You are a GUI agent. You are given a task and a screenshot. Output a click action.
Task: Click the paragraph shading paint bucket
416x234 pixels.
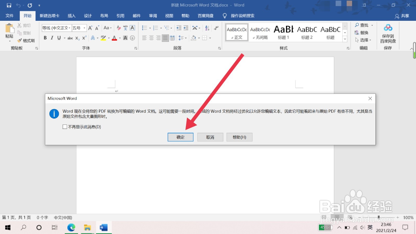pos(193,38)
